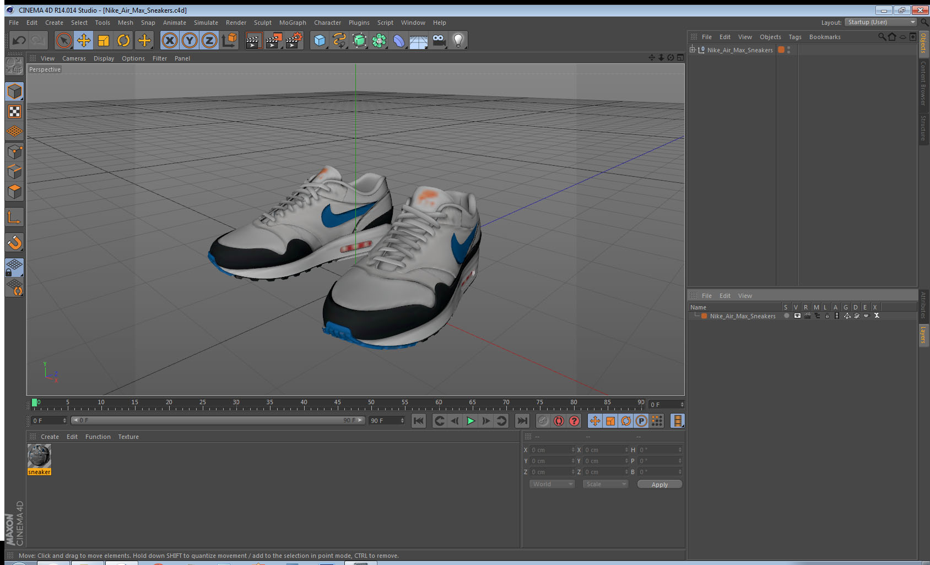Open the Render menu
This screenshot has width=930, height=565.
(236, 23)
